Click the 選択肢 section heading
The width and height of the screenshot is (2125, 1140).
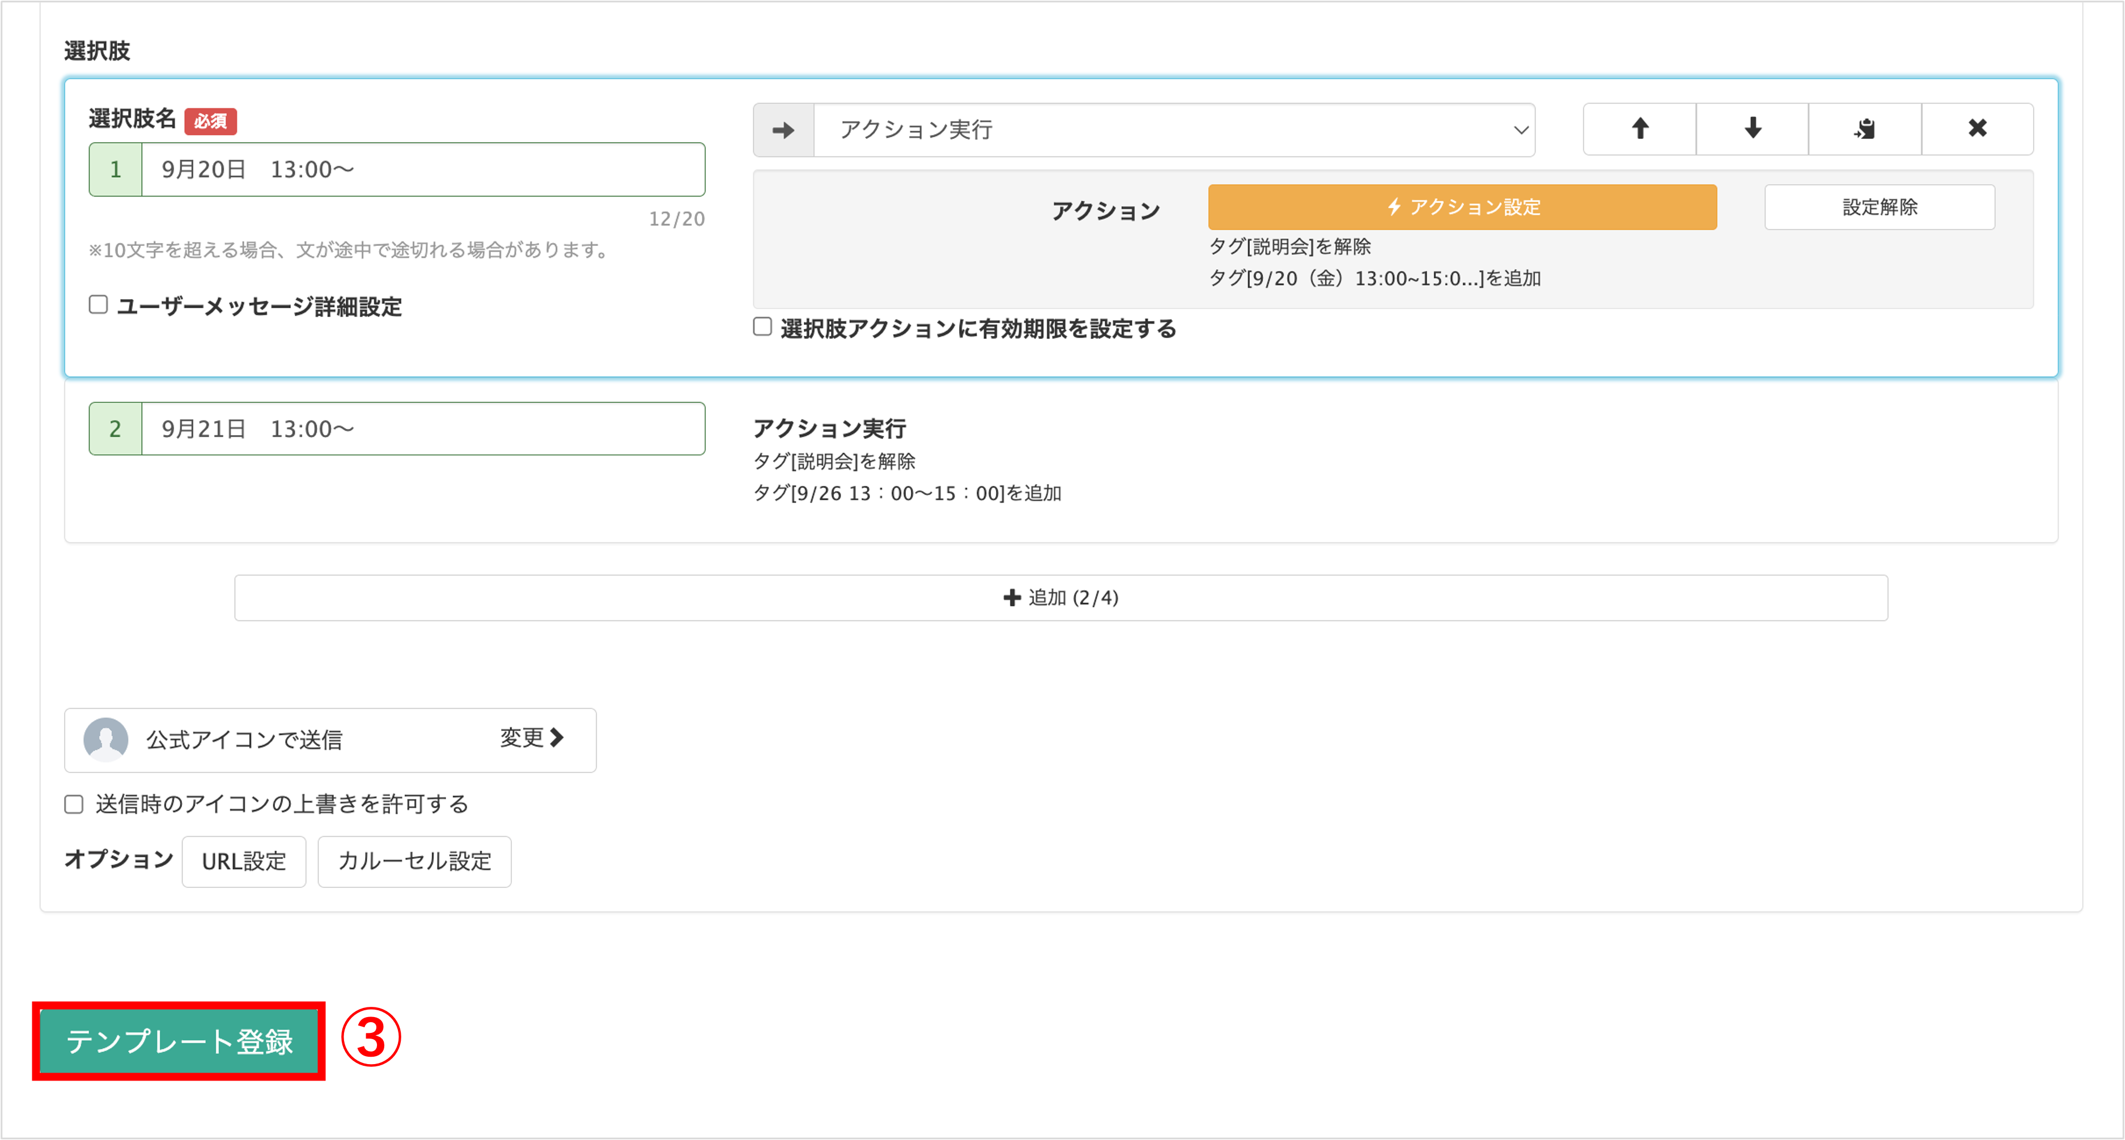[x=97, y=51]
